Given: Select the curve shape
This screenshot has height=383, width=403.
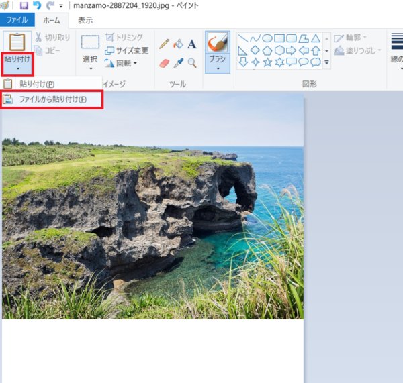Looking at the screenshot, I should click(255, 38).
